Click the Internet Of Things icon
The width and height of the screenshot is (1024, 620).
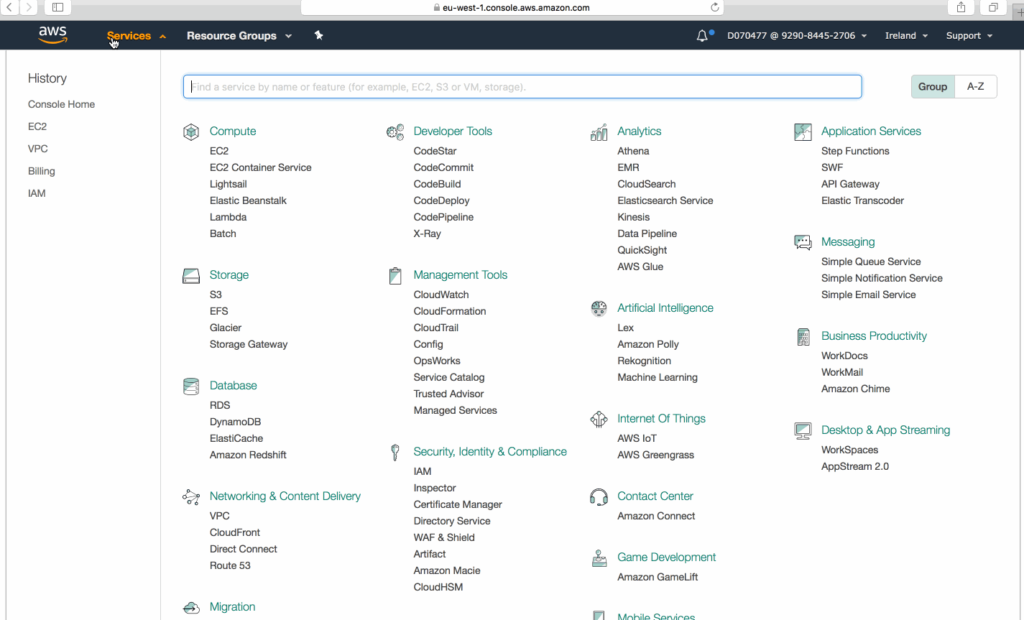tap(599, 419)
